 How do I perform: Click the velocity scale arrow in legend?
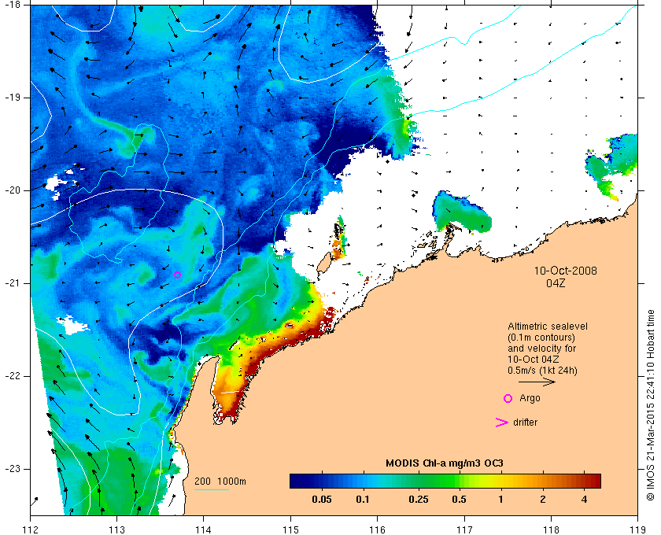pyautogui.click(x=537, y=382)
